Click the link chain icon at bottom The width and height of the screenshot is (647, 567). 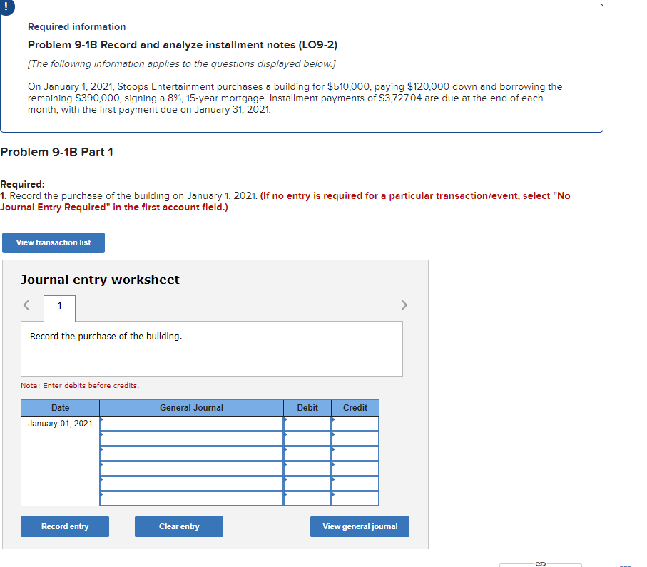pyautogui.click(x=541, y=563)
